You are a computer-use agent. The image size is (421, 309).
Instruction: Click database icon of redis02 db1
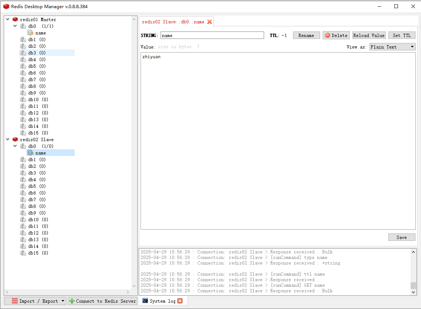tap(23, 160)
